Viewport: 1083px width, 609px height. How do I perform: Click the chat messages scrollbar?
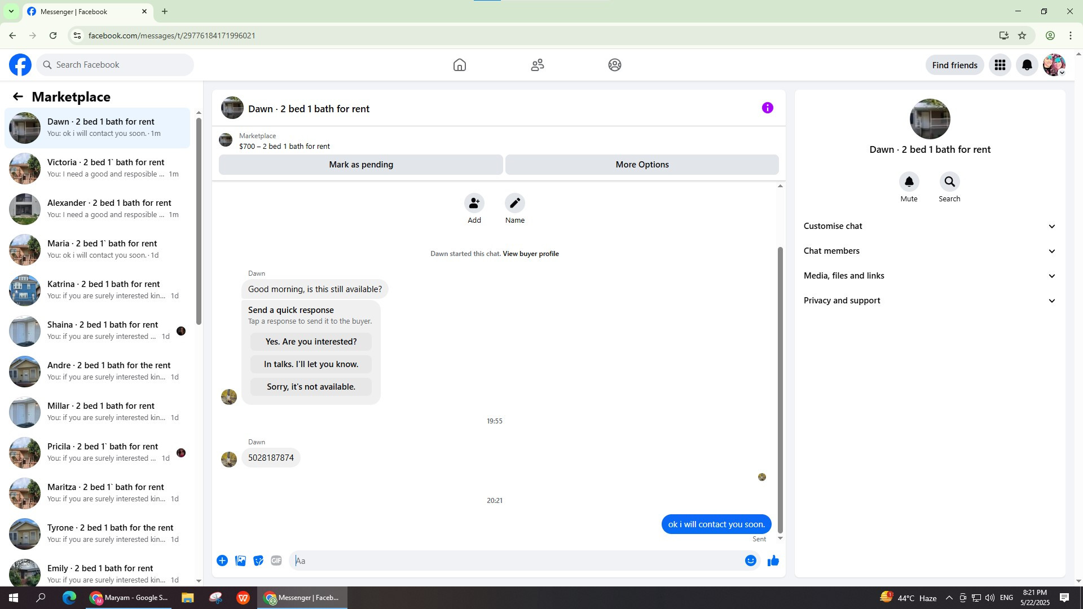click(781, 389)
